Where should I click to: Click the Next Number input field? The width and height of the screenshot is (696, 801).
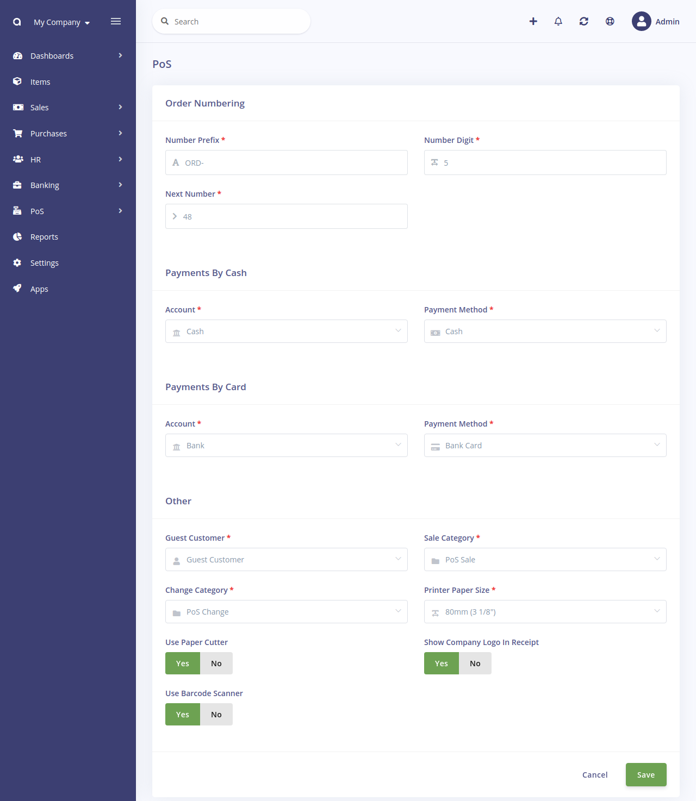pos(287,216)
